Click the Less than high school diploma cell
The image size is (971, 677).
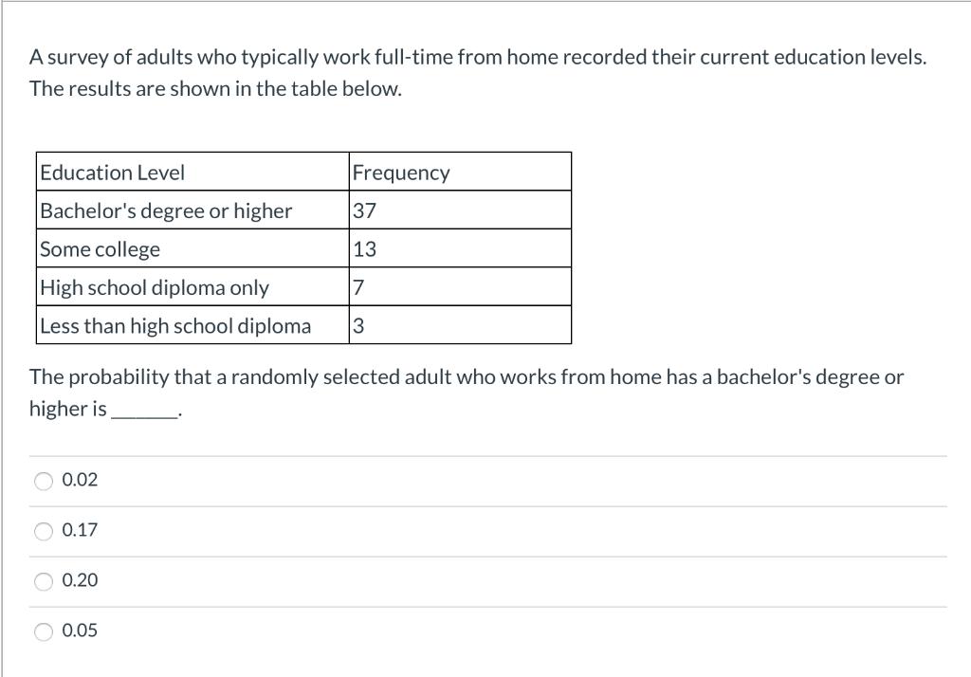(174, 324)
